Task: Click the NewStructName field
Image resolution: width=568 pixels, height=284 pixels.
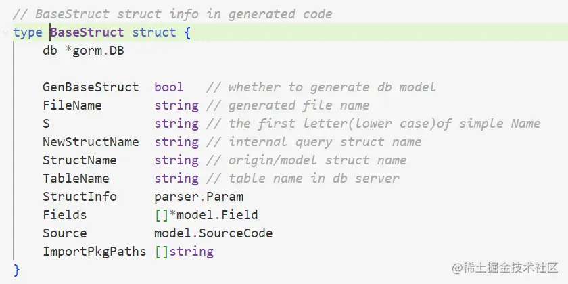Action: [x=91, y=142]
